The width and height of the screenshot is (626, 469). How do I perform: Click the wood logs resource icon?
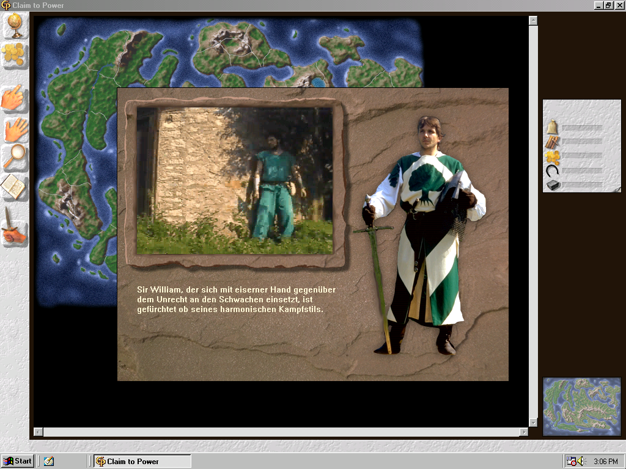pyautogui.click(x=553, y=142)
